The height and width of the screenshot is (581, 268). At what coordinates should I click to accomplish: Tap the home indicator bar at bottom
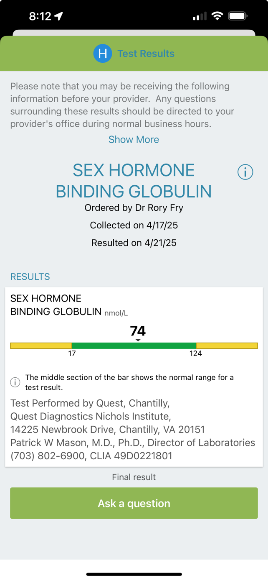134,574
